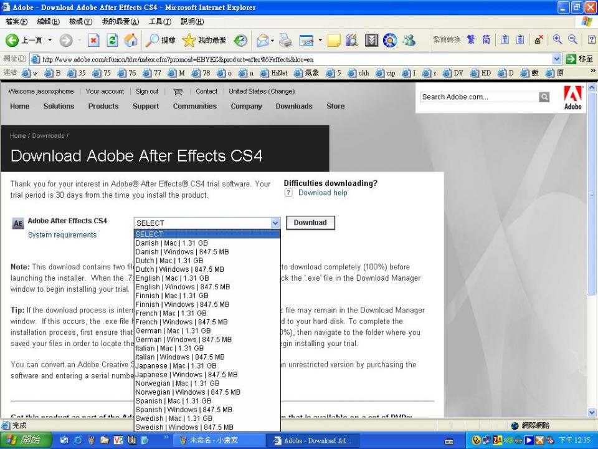Open the Windows 開始 Start button
598x449 pixels.
point(25,440)
